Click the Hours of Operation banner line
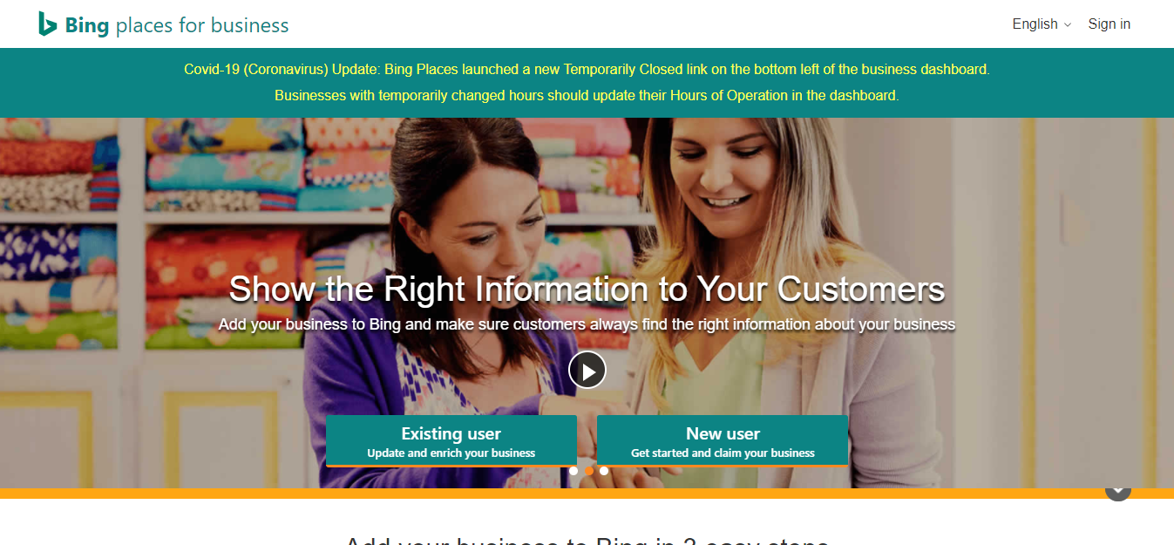This screenshot has width=1174, height=545. pyautogui.click(x=587, y=95)
